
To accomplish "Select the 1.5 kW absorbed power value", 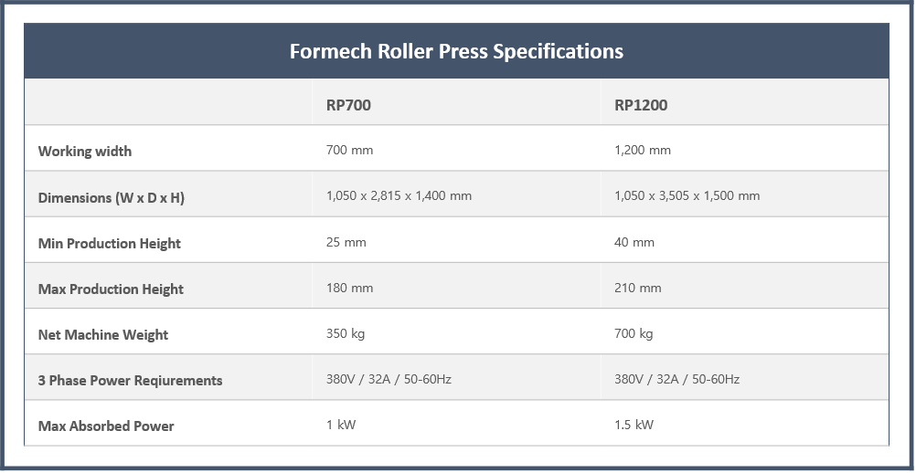I will (634, 425).
